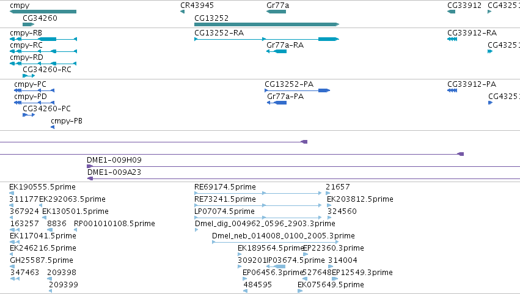Screen dimensions: 520x294
Task: Click the Gr77a-PA protein glyph
Action: [x=277, y=103]
